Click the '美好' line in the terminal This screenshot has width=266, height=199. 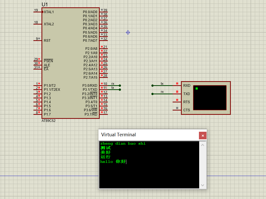point(105,152)
